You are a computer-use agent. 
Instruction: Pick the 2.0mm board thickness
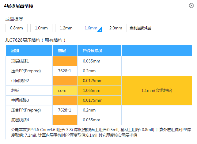point(116,28)
